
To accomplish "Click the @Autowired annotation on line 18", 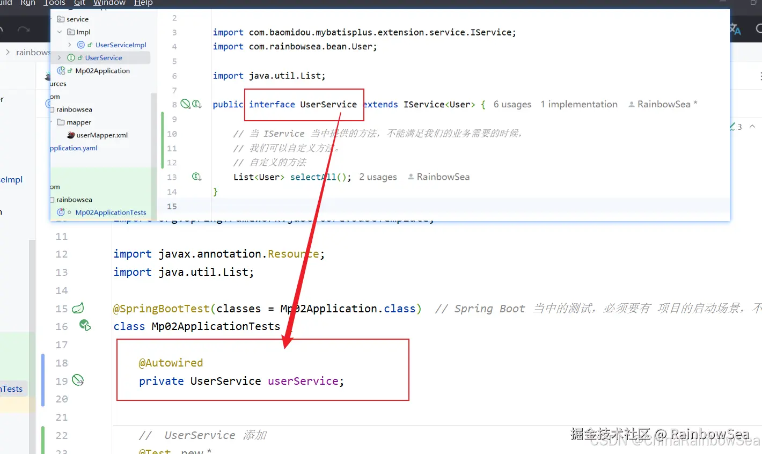I will (x=171, y=363).
